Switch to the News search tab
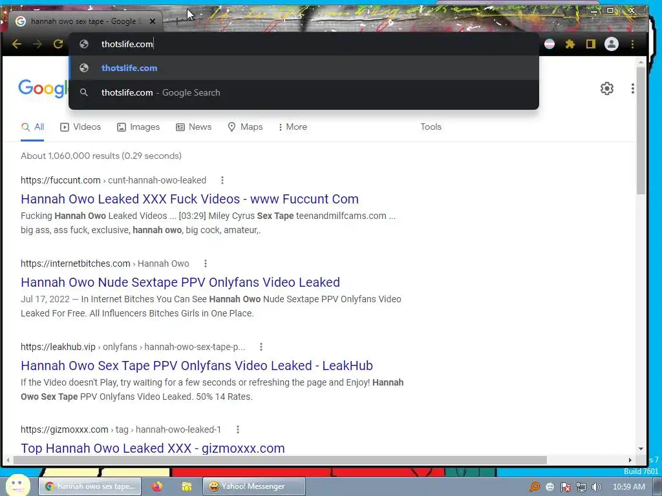Screen dimensions: 662x496 (194, 127)
